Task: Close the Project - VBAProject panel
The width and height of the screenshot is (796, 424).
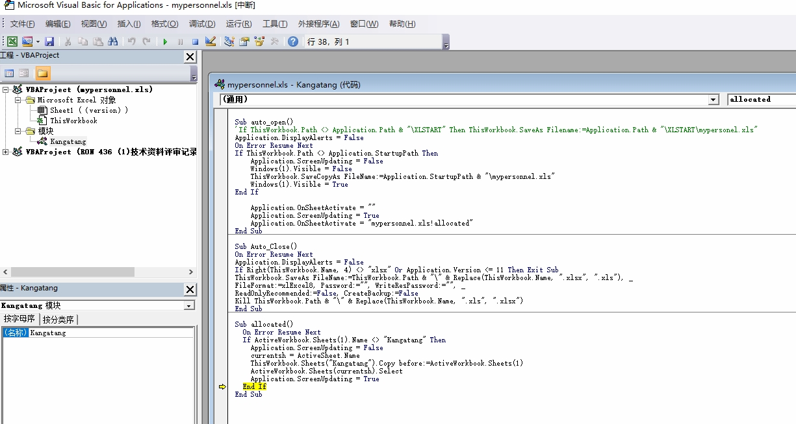Action: click(x=190, y=57)
